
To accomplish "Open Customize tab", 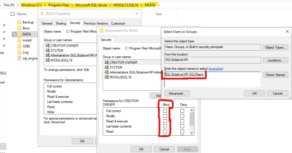I will [x=118, y=23].
